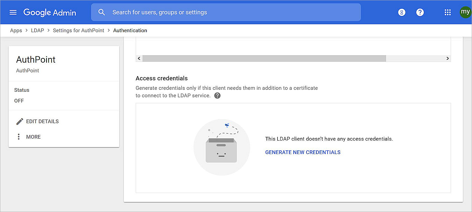This screenshot has height=212, width=472.
Task: Click the Google Admin logo
Action: 50,12
